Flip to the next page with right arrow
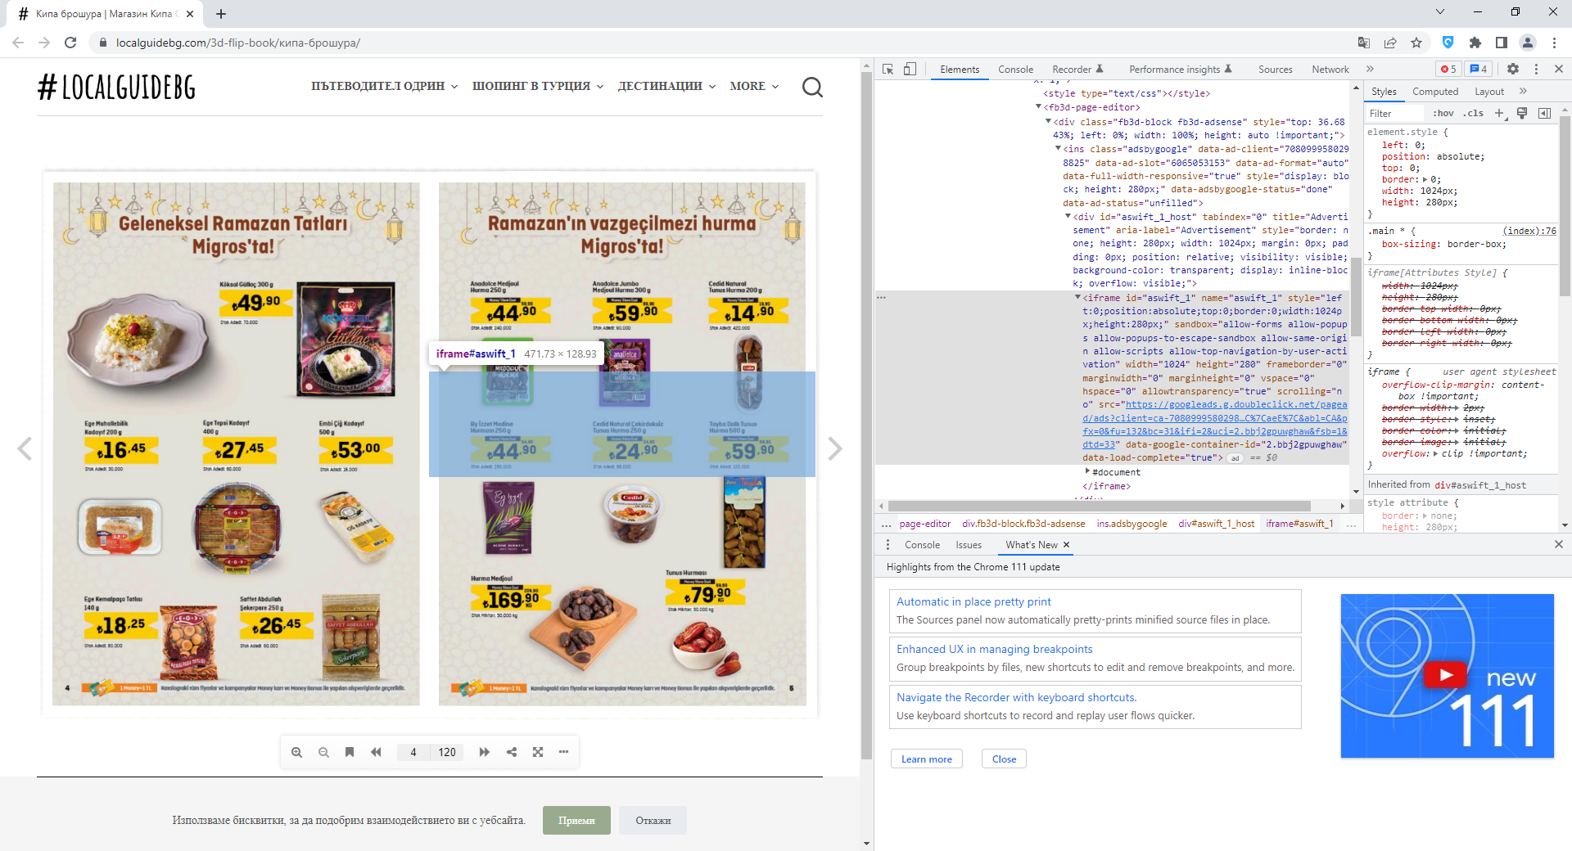The width and height of the screenshot is (1572, 851). point(834,448)
